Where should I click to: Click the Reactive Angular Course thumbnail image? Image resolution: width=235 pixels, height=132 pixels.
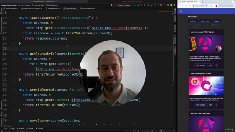click(206, 85)
